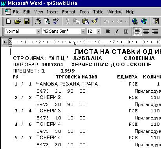Image resolution: width=161 pixels, height=149 pixels.
Task: Open the Help menu
Action: (x=130, y=12)
